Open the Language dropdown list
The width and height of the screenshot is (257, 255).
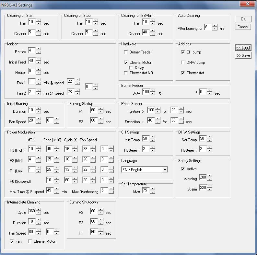point(165,170)
